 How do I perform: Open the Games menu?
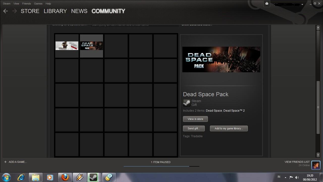[x=38, y=4]
